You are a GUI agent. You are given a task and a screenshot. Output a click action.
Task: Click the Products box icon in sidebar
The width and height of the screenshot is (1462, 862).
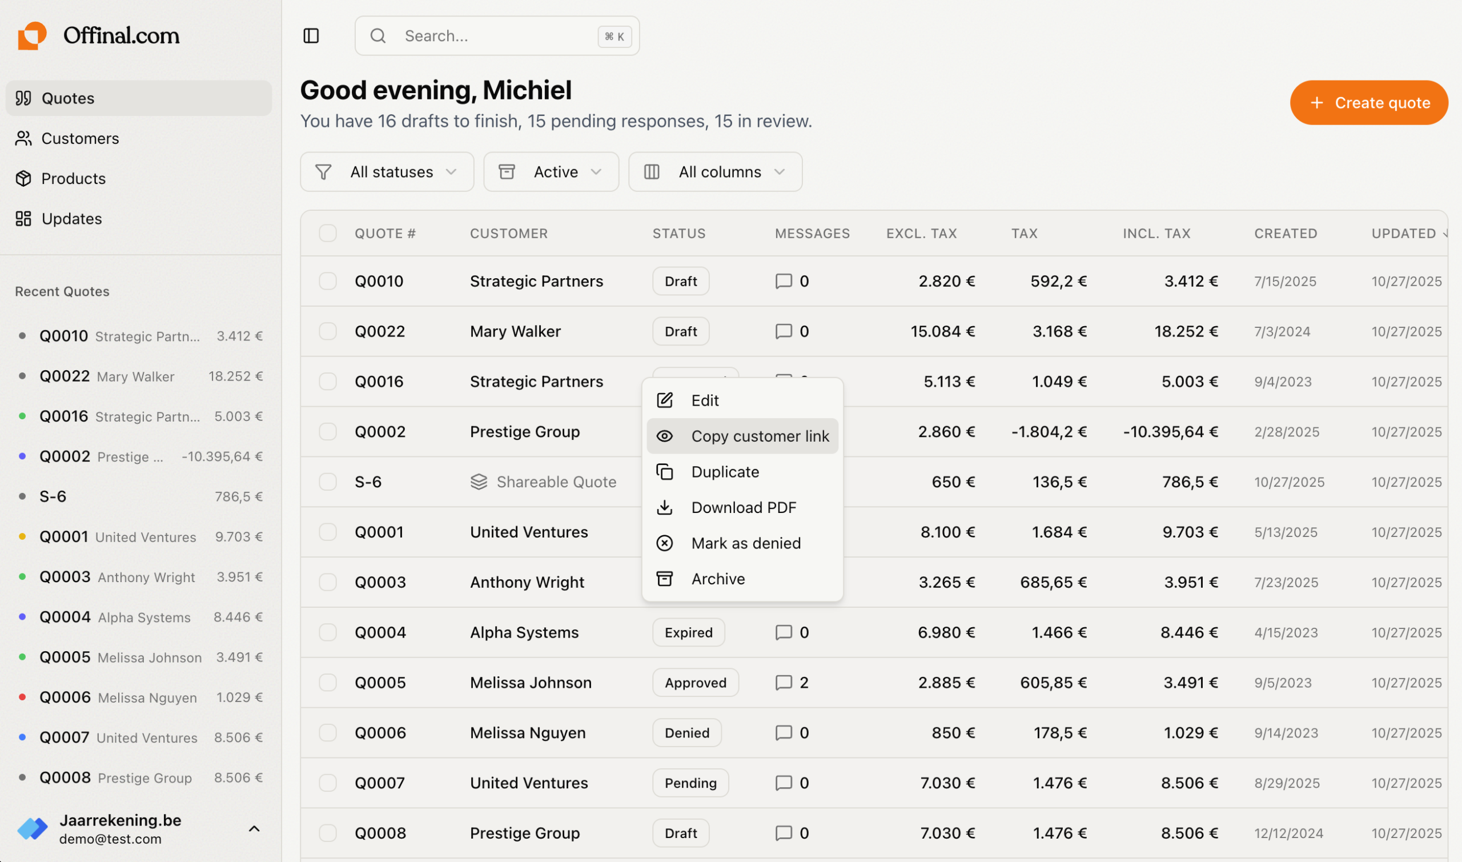click(23, 178)
